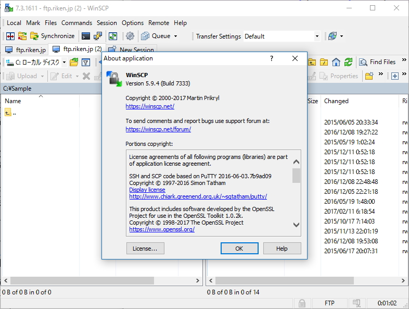Open the Session menu
The height and width of the screenshot is (309, 409).
pyautogui.click(x=107, y=23)
